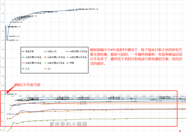Select the 10倍1.2万 legend entry

[50, 52]
